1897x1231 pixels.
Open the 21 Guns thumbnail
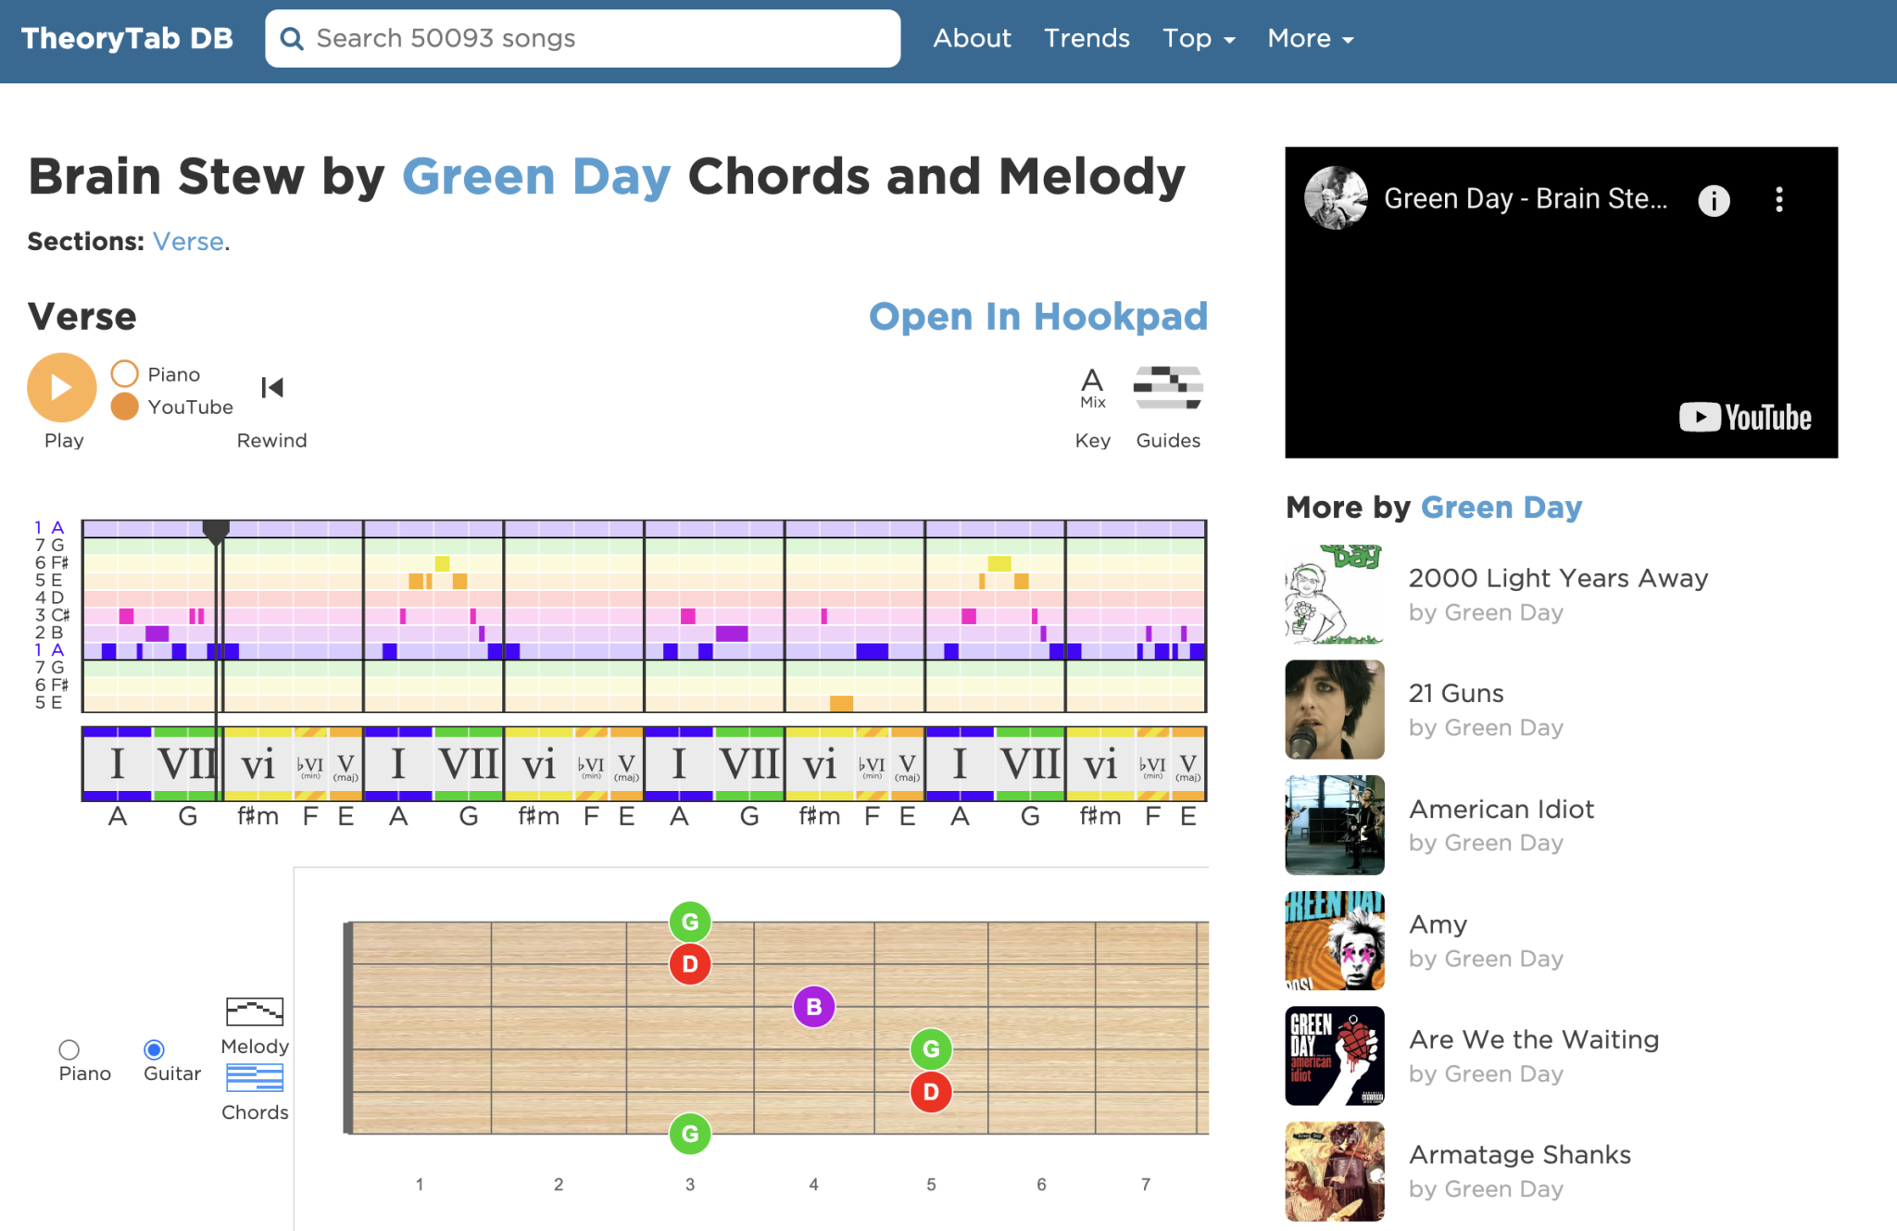(1334, 709)
